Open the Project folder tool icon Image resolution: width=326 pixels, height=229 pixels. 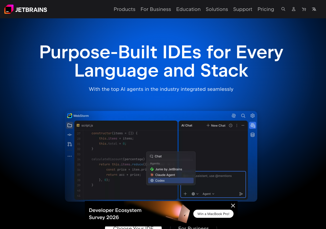pos(70,125)
